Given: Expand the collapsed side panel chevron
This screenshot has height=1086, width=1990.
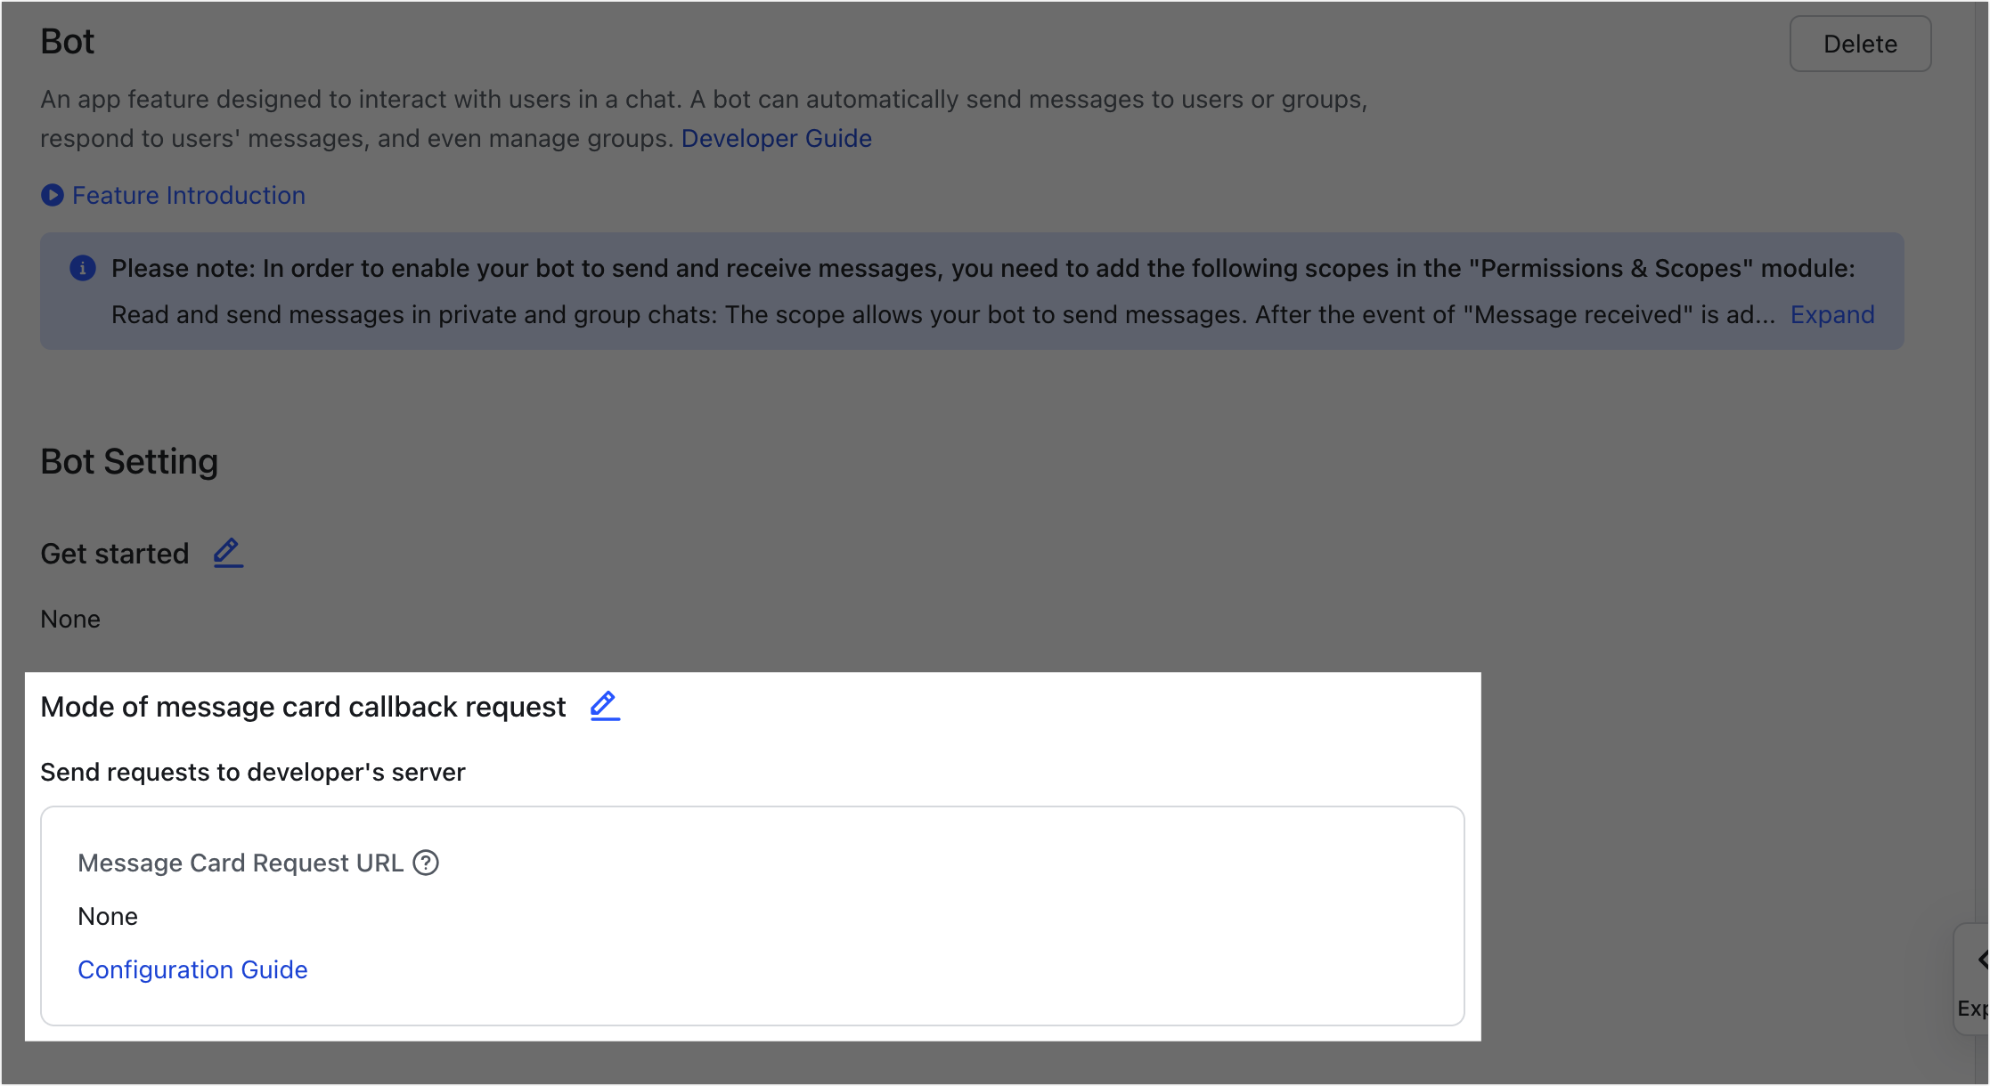Looking at the screenshot, I should pos(1982,960).
